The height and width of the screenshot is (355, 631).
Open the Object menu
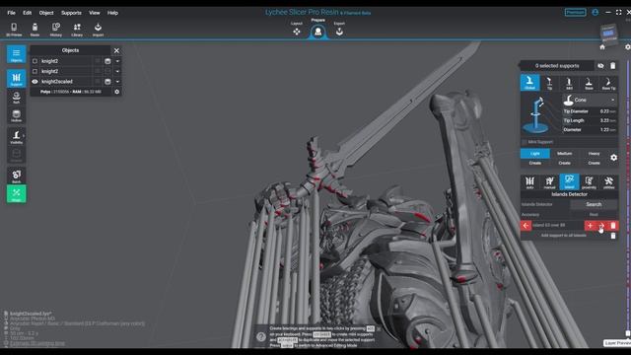46,13
